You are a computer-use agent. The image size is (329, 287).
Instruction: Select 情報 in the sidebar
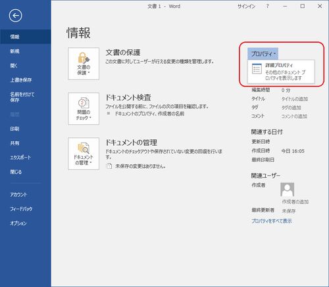[x=26, y=37]
